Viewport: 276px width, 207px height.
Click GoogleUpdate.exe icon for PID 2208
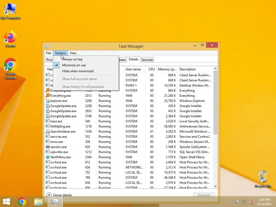click(x=47, y=106)
